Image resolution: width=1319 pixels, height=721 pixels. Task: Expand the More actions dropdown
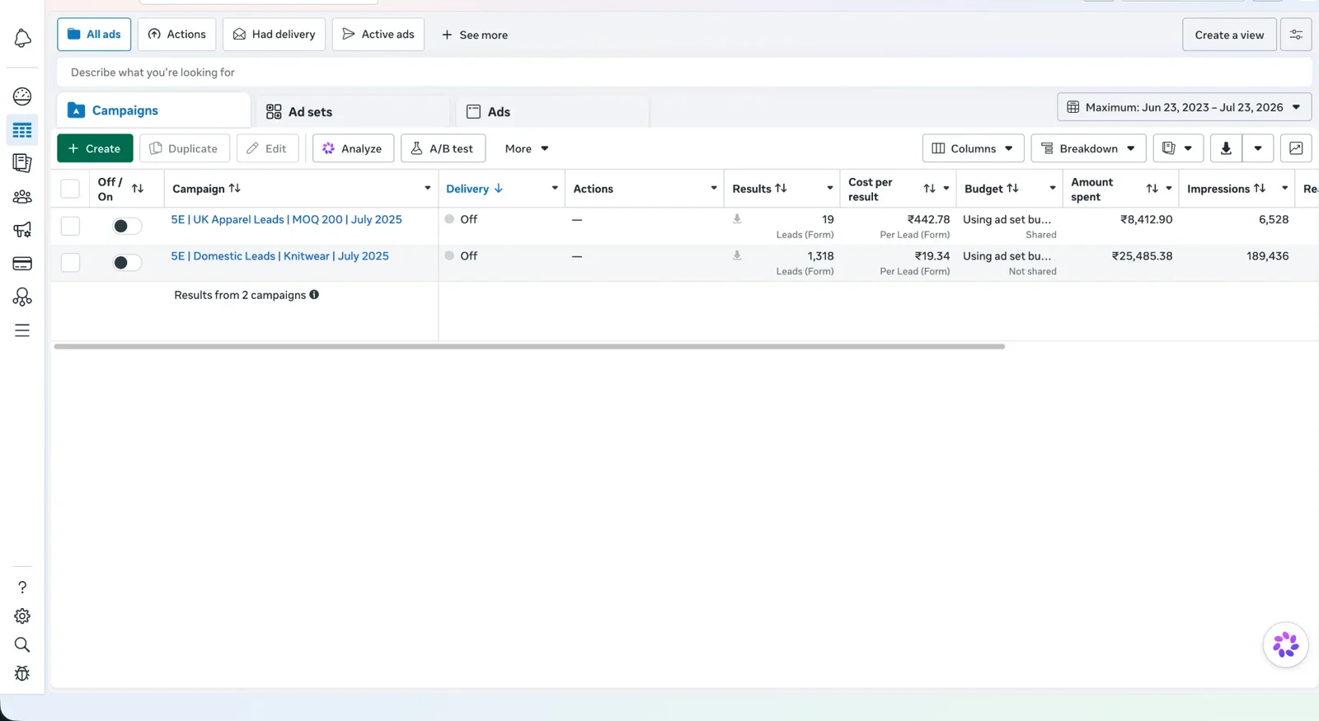[527, 148]
